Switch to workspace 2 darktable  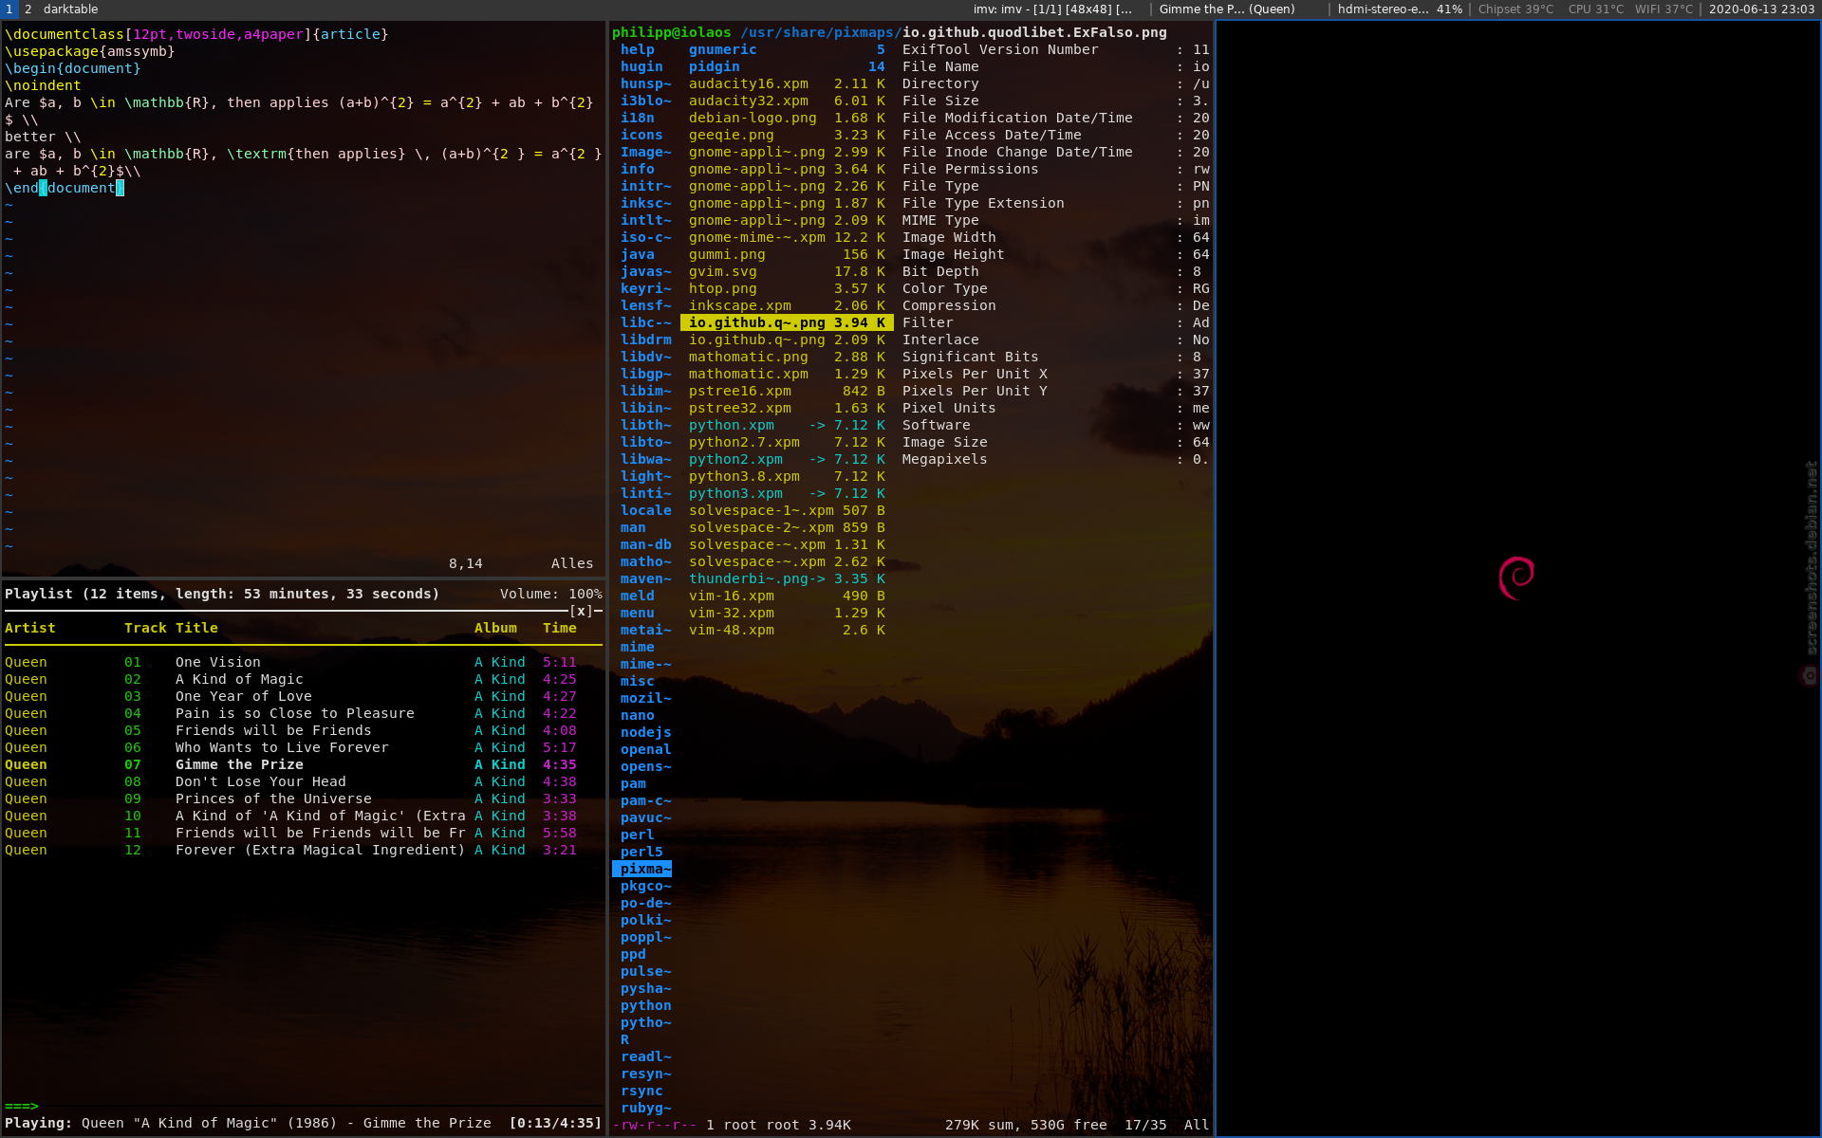pyautogui.click(x=62, y=9)
